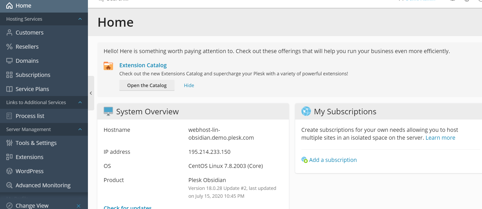The image size is (482, 209).
Task: Click the System Overview computer icon
Action: [x=108, y=111]
